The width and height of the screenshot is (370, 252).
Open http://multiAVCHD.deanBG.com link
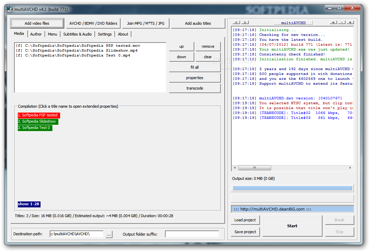point(292,209)
